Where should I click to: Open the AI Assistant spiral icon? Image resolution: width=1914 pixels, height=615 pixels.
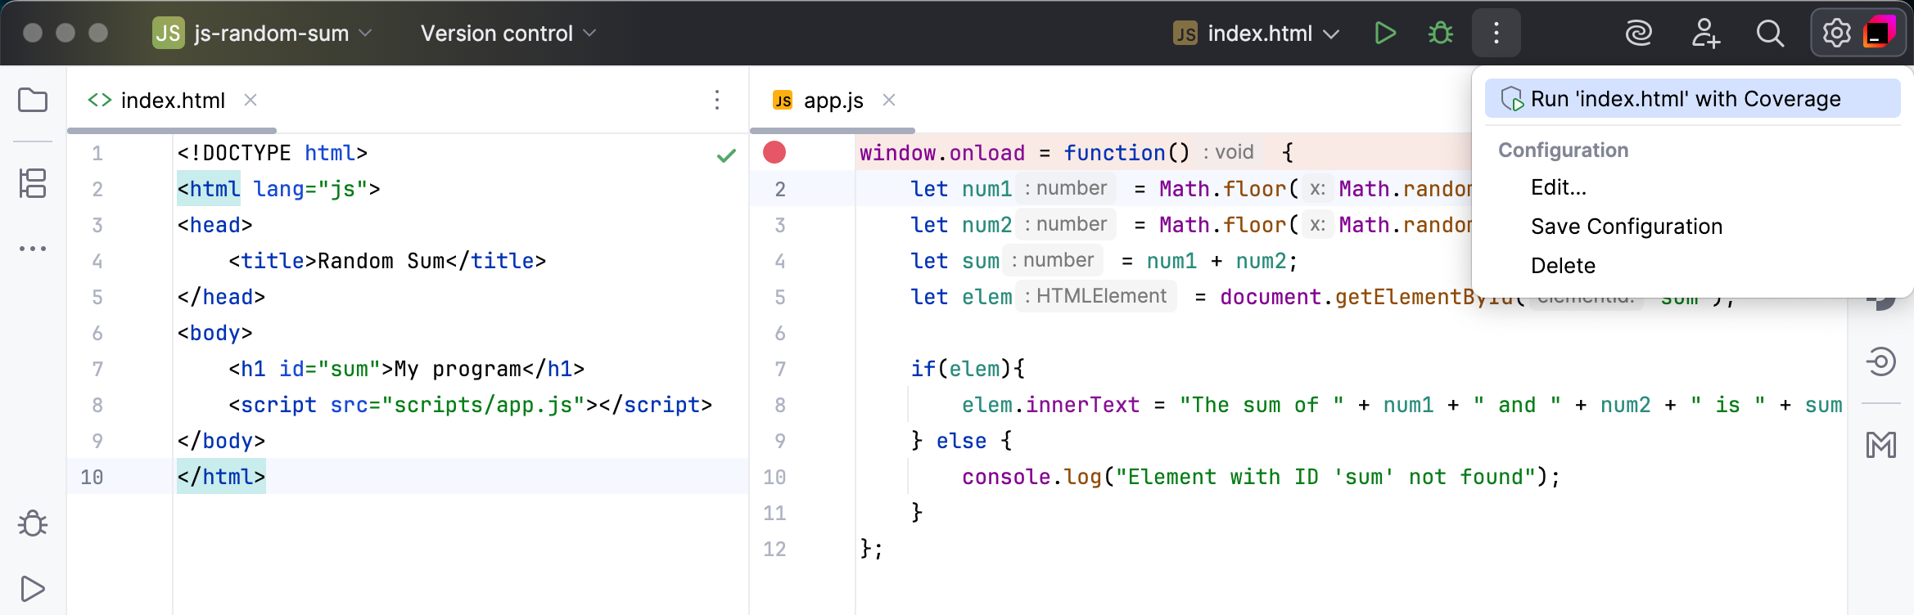[x=1638, y=34]
